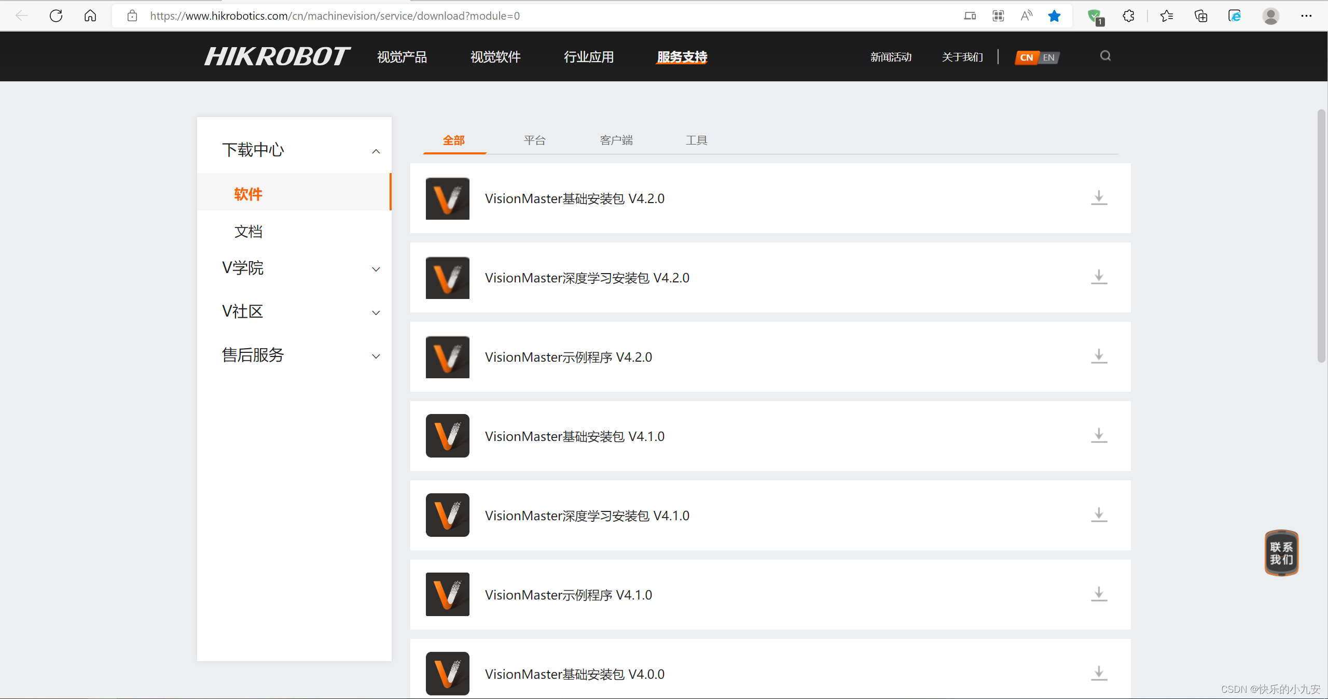Viewport: 1328px width, 699px height.
Task: Click the browser address bar URL
Action: 335,16
